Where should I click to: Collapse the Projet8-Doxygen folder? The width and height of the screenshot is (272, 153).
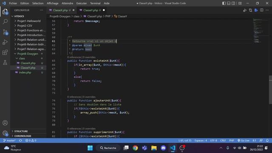pyautogui.click(x=28, y=54)
